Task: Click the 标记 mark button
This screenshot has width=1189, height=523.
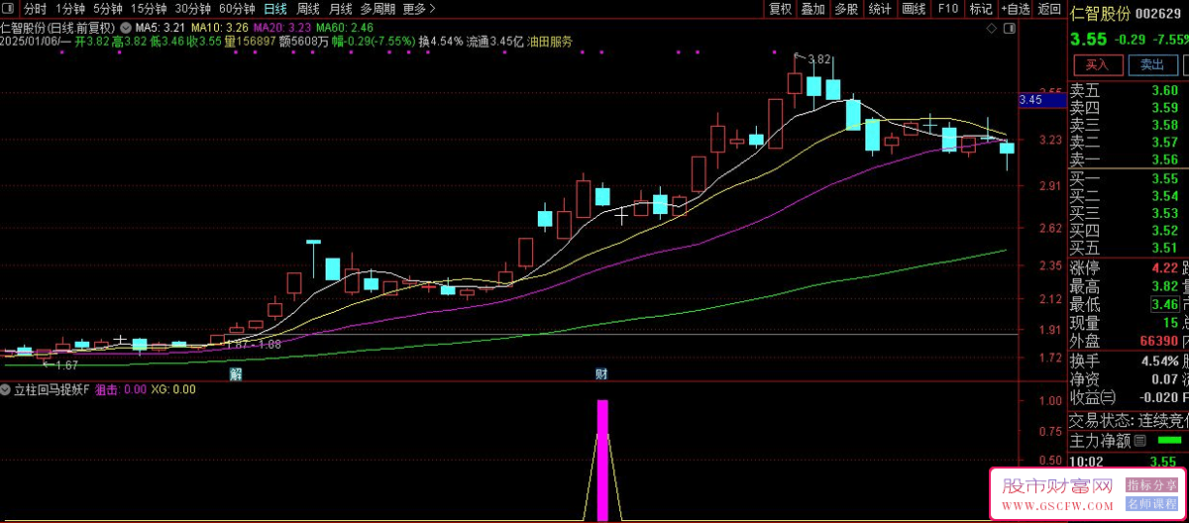Action: coord(980,9)
